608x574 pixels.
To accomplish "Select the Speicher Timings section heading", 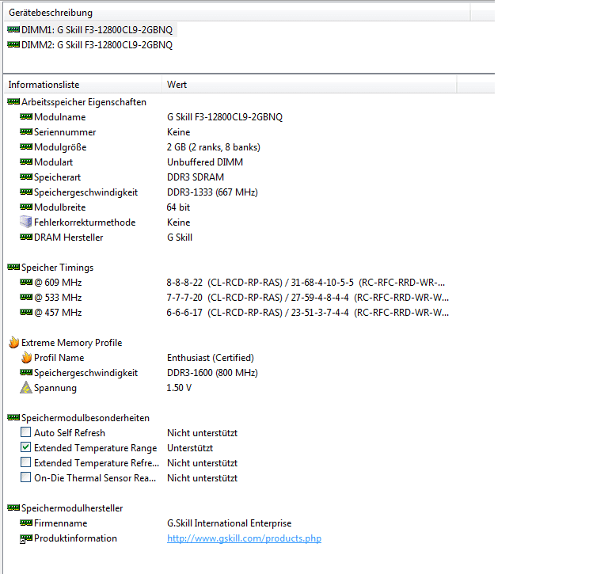I will [x=57, y=268].
